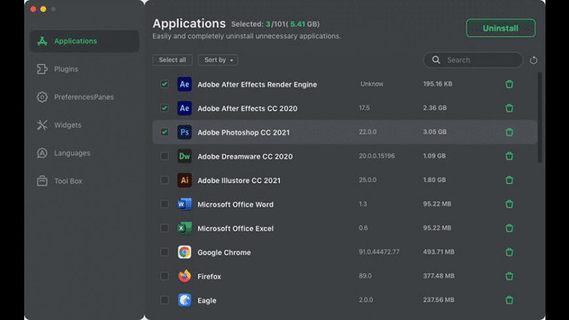Delete Adobe After Effects Render Engine via trash icon

[x=509, y=84]
